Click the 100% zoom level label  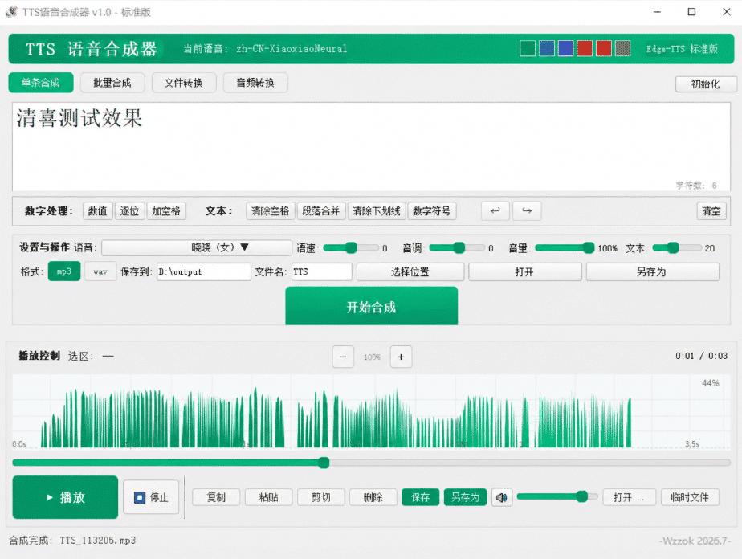[x=372, y=357]
